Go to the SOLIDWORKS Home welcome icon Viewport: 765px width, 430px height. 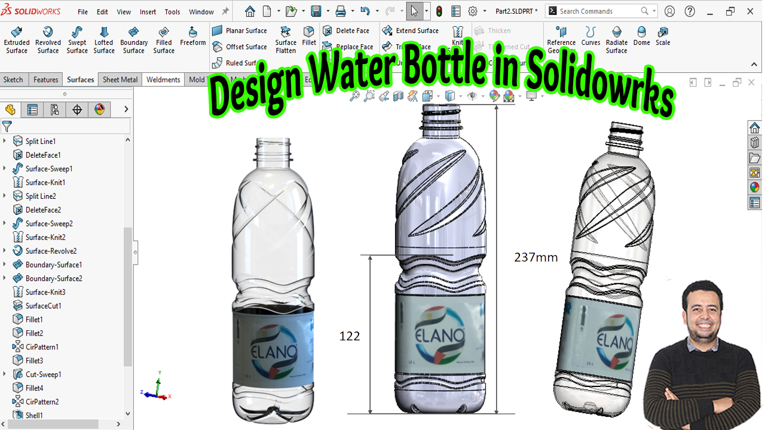point(250,11)
